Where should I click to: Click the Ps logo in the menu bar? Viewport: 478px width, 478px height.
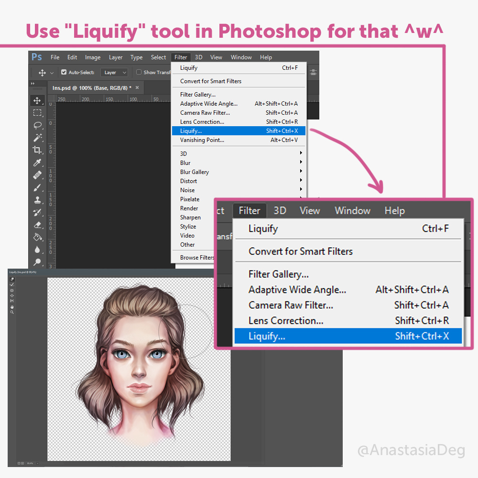click(37, 57)
